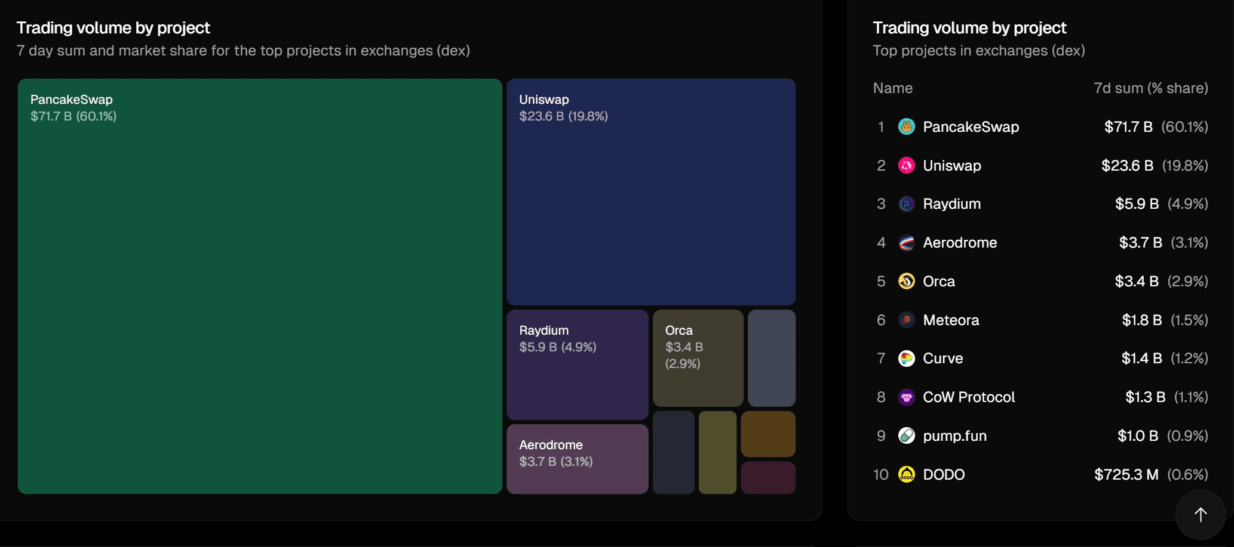Click the '(0.6%)' share for DODO

coord(1187,474)
